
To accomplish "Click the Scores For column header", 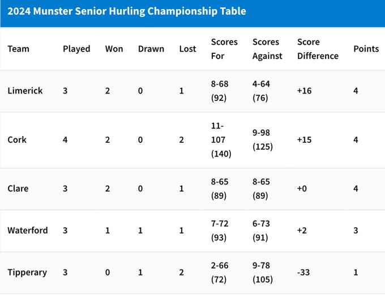I will coord(224,49).
